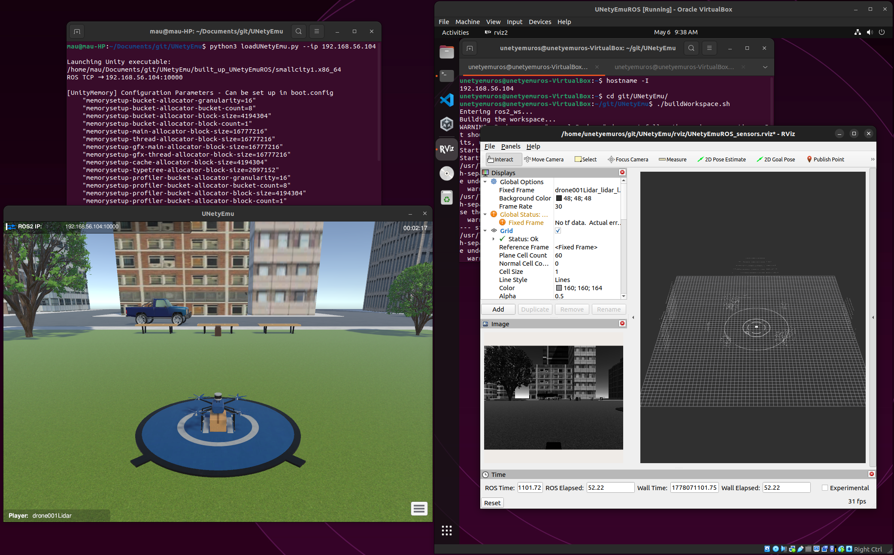Activate the Measure tool in RViz
Screen dimensions: 894x555
pyautogui.click(x=673, y=159)
